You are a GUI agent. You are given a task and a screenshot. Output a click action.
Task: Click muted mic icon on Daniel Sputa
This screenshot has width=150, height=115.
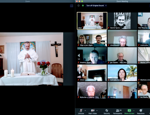pos(109,28)
